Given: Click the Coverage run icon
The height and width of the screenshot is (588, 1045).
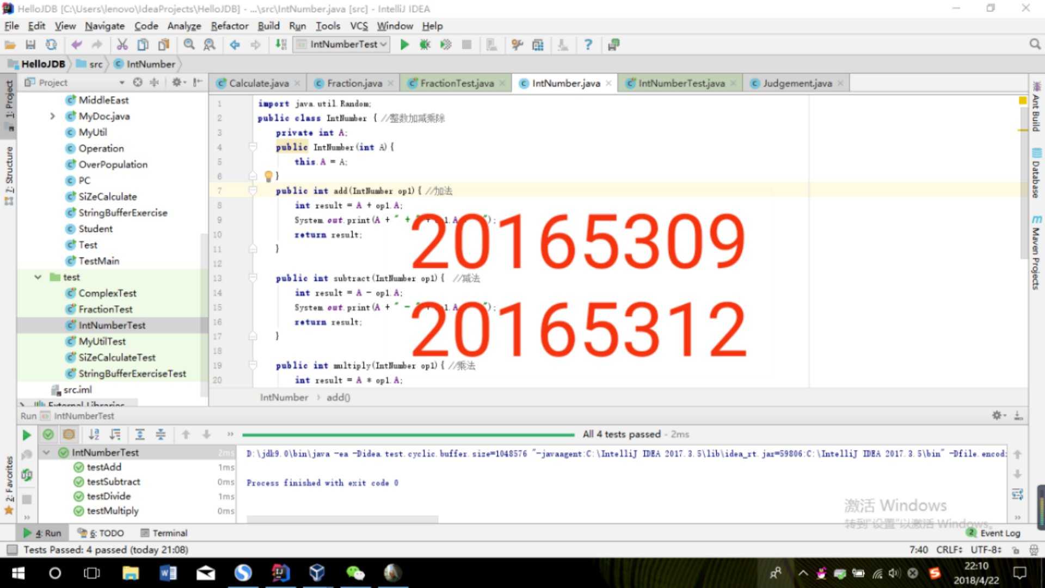Looking at the screenshot, I should click(444, 45).
